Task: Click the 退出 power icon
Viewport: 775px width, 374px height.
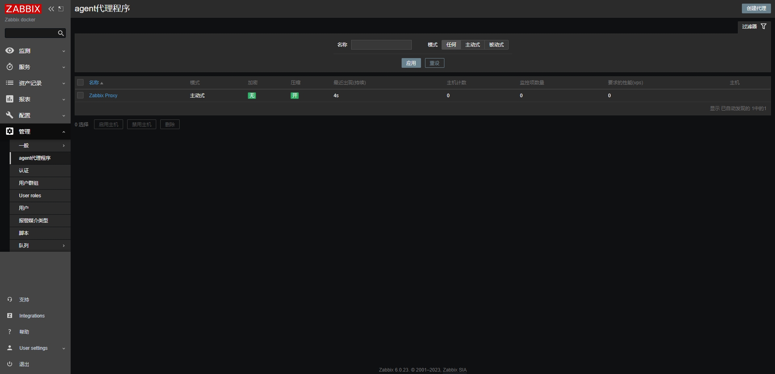Action: (x=10, y=364)
